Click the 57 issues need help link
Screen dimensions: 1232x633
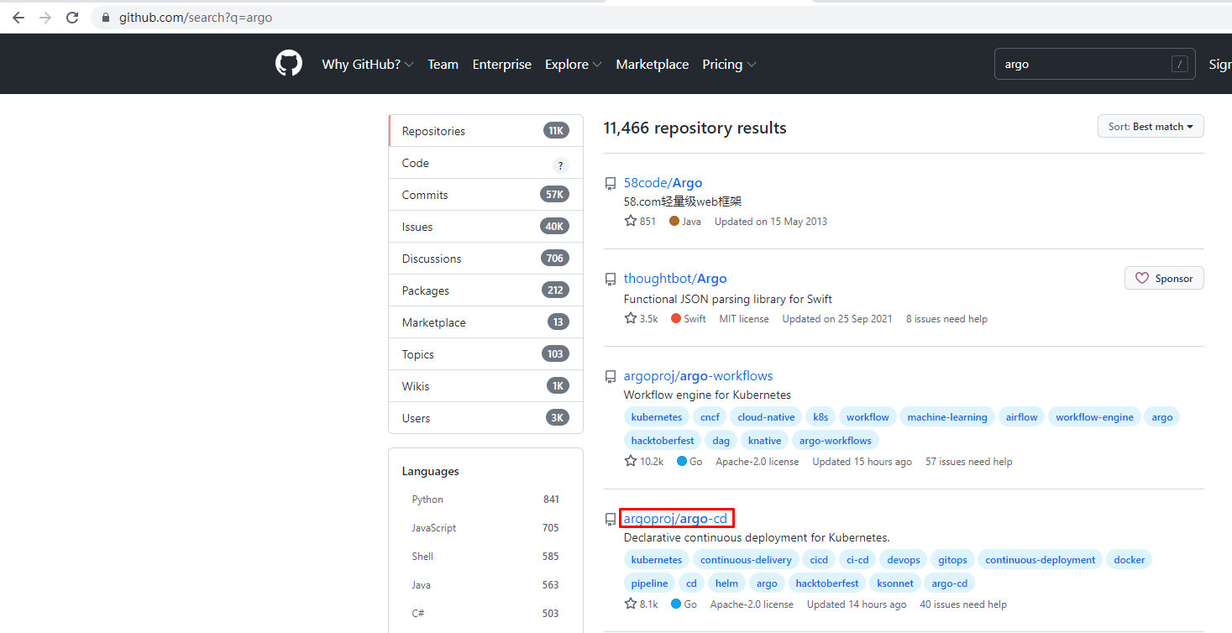coord(968,462)
